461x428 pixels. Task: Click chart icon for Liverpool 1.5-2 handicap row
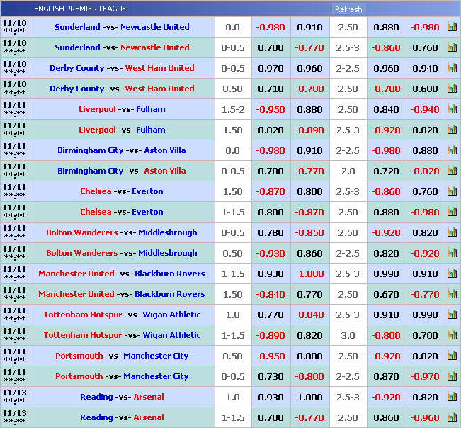pyautogui.click(x=452, y=110)
